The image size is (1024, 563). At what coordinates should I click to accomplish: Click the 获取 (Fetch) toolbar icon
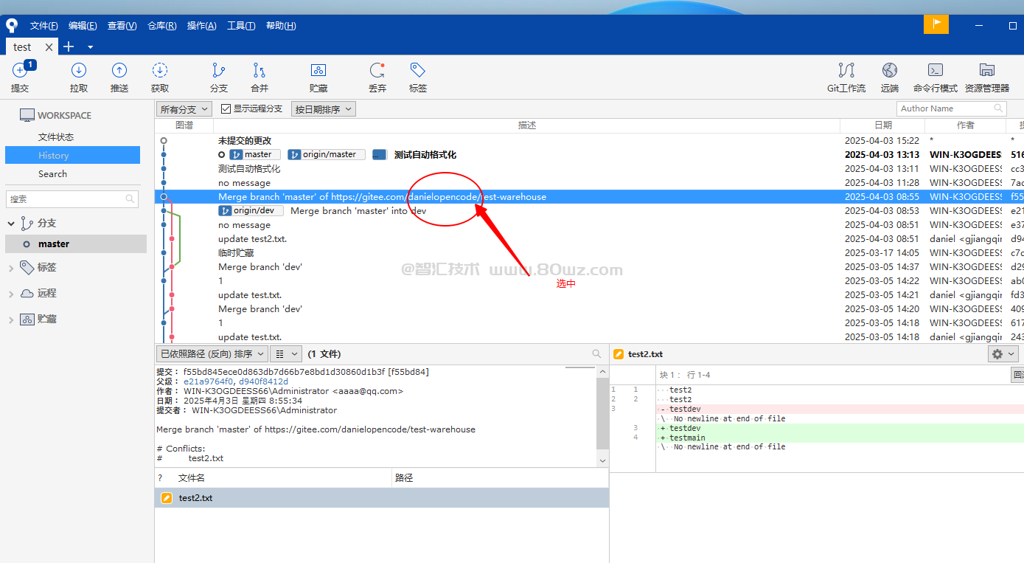[x=160, y=76]
